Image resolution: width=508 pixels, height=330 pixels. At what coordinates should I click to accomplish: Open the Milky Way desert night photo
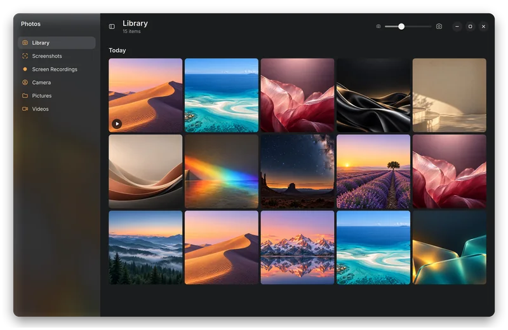coord(297,171)
